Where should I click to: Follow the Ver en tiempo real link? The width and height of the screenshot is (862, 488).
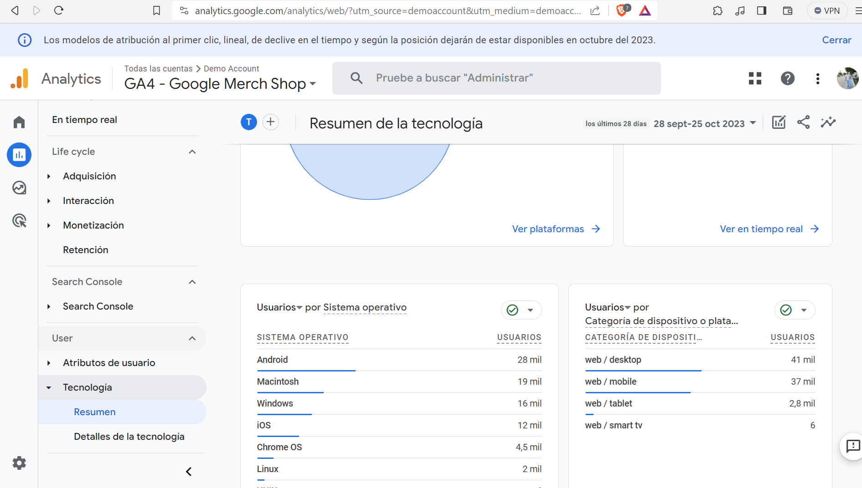pos(769,229)
